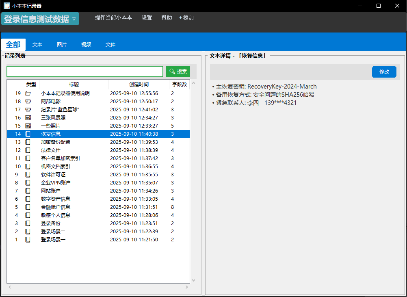
Task: Open the 帮助 menu
Action: (x=167, y=18)
